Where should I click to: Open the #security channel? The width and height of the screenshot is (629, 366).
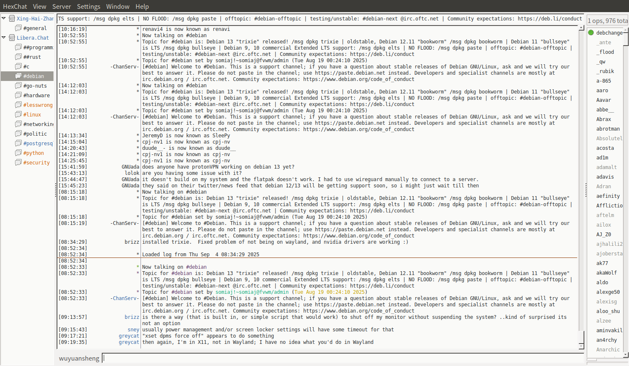[x=36, y=162]
